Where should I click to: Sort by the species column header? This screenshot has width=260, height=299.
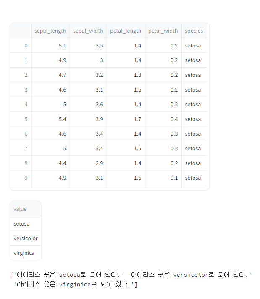click(x=194, y=31)
